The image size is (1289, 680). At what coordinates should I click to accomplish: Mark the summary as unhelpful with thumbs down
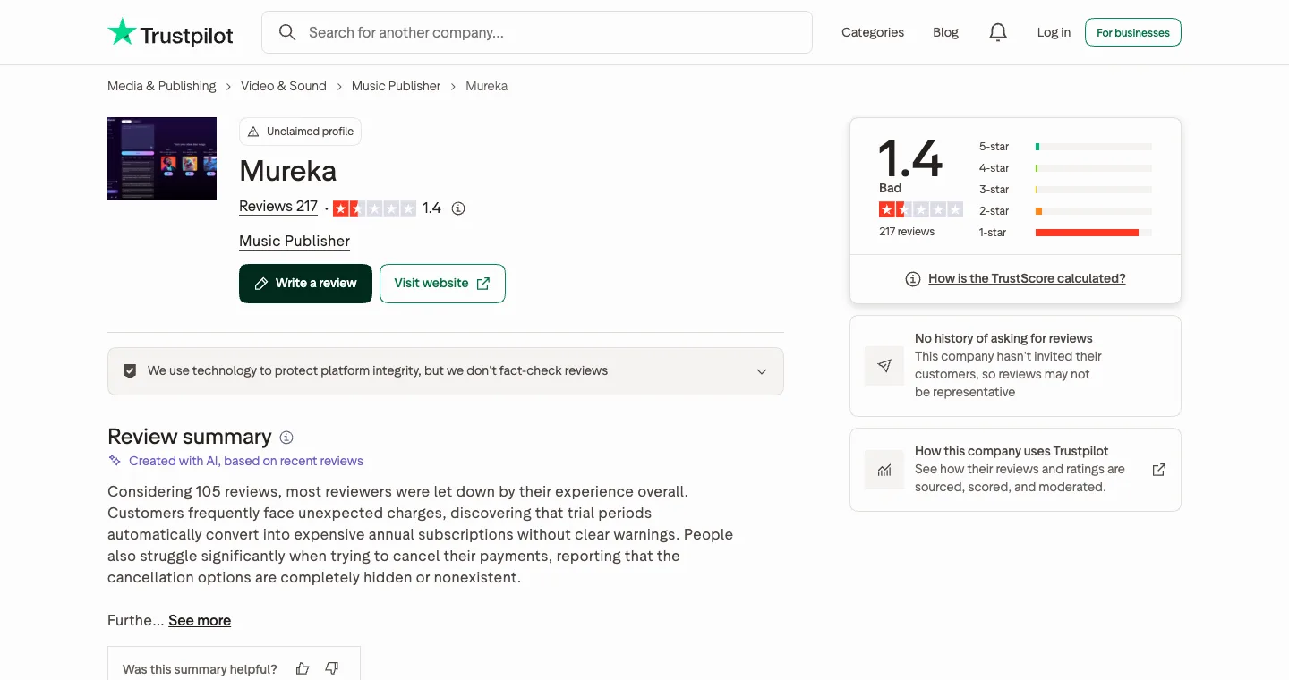point(332,668)
